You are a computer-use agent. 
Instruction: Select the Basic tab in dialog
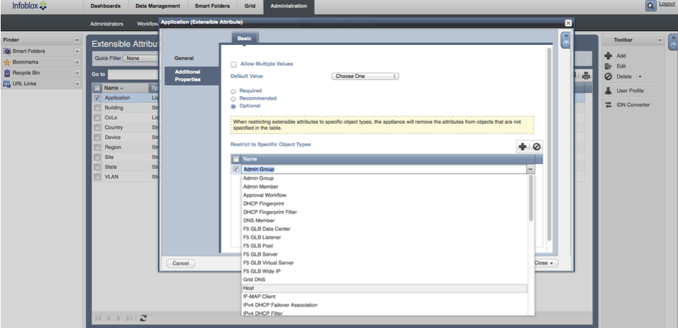pyautogui.click(x=244, y=39)
